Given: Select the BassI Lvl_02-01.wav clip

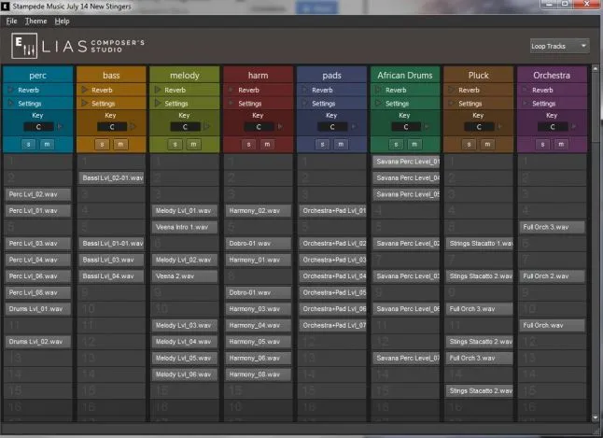Looking at the screenshot, I should click(x=111, y=177).
